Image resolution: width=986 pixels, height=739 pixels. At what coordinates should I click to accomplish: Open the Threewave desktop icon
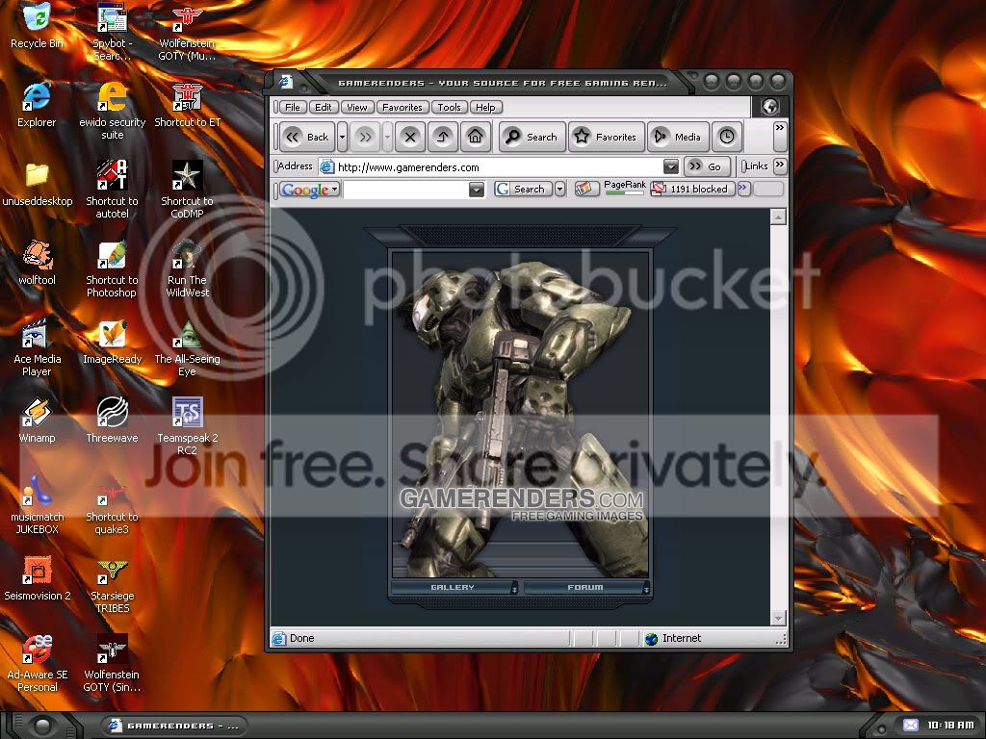pyautogui.click(x=112, y=420)
